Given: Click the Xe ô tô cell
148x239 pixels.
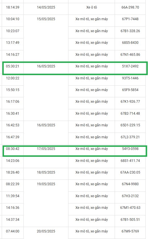Looking at the screenshot, I should (92, 9).
